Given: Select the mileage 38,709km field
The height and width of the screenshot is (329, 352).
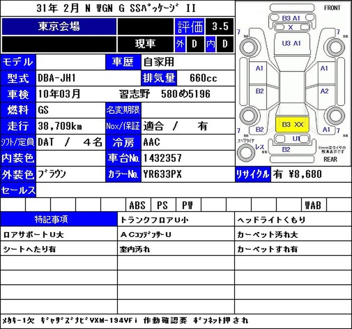Looking at the screenshot, I should (x=70, y=126).
